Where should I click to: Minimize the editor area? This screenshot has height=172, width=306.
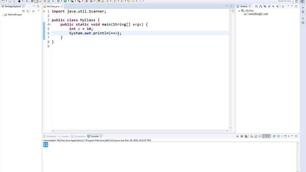pyautogui.click(x=227, y=6)
